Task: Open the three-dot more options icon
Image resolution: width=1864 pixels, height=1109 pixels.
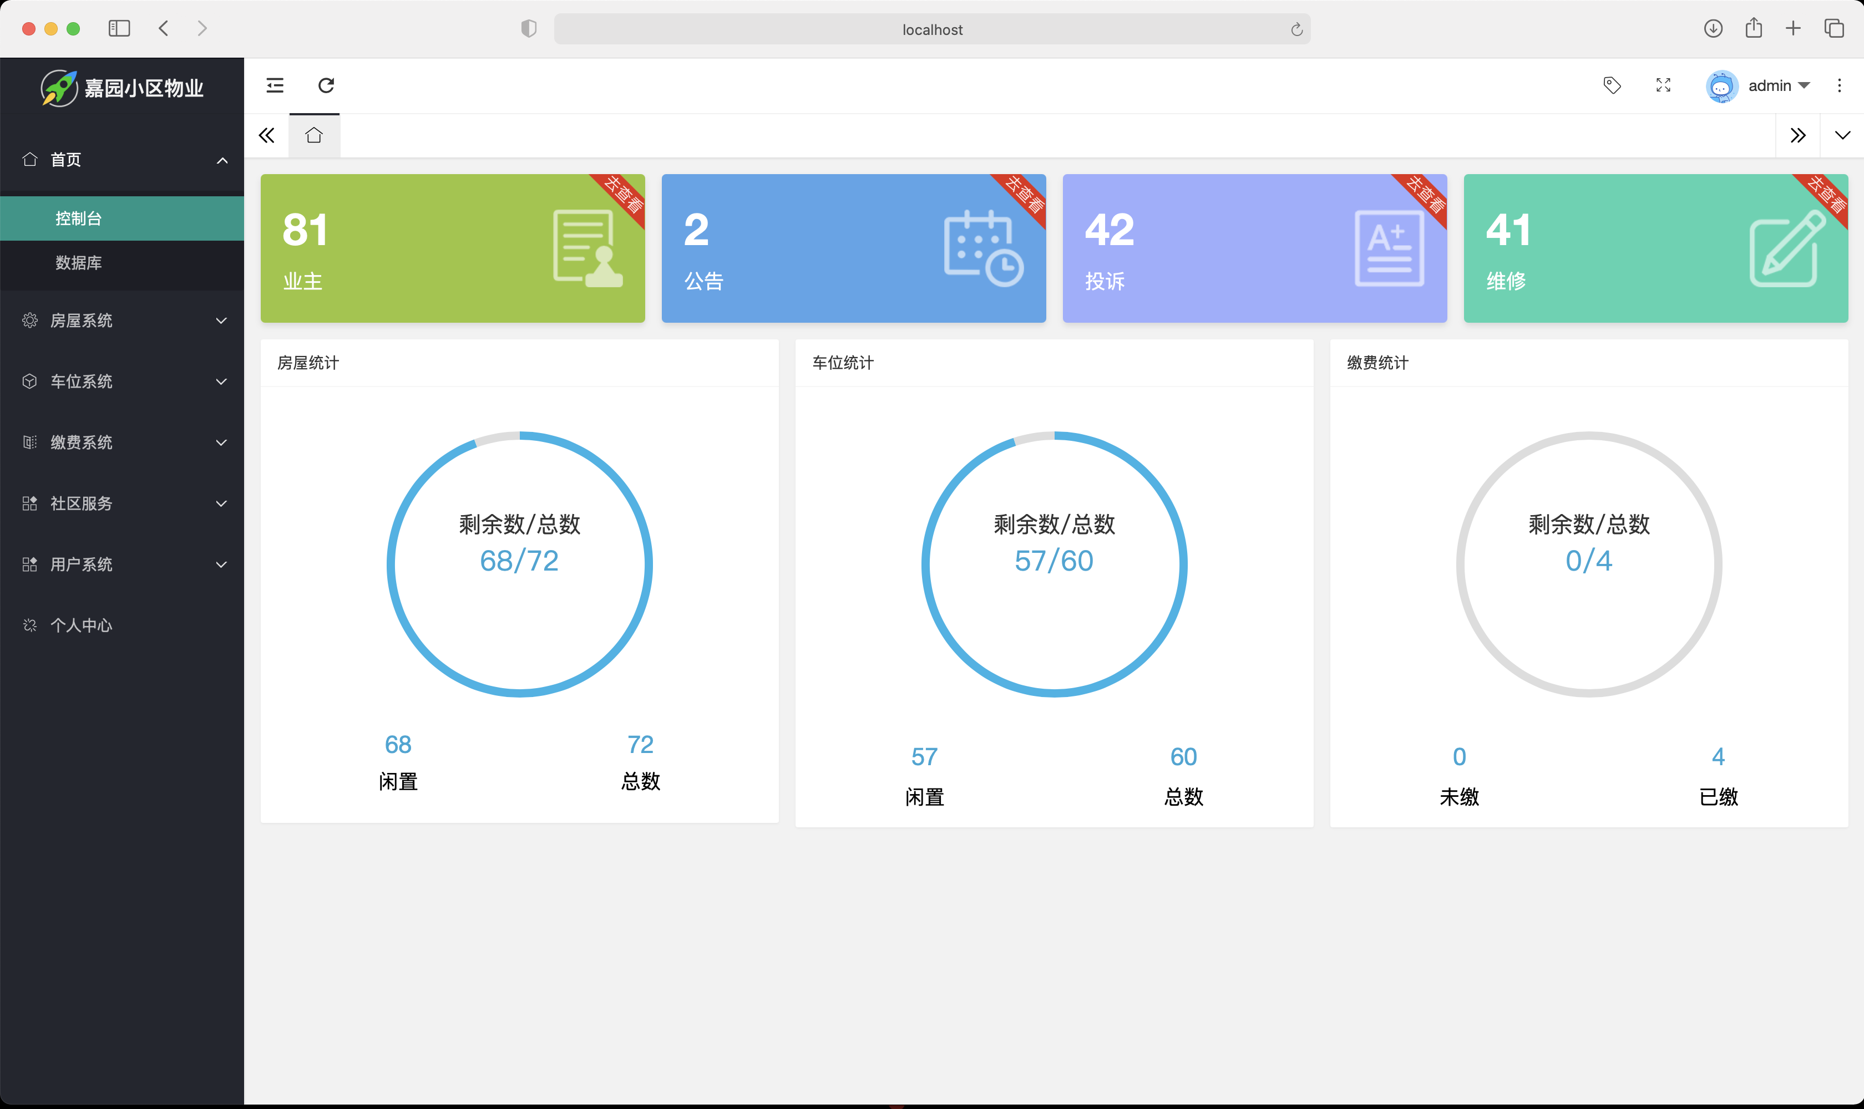Action: coord(1838,85)
